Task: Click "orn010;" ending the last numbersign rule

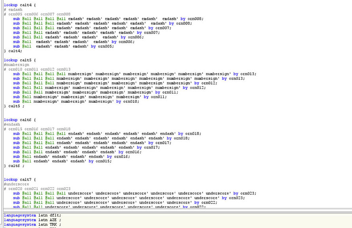Action: [131, 102]
